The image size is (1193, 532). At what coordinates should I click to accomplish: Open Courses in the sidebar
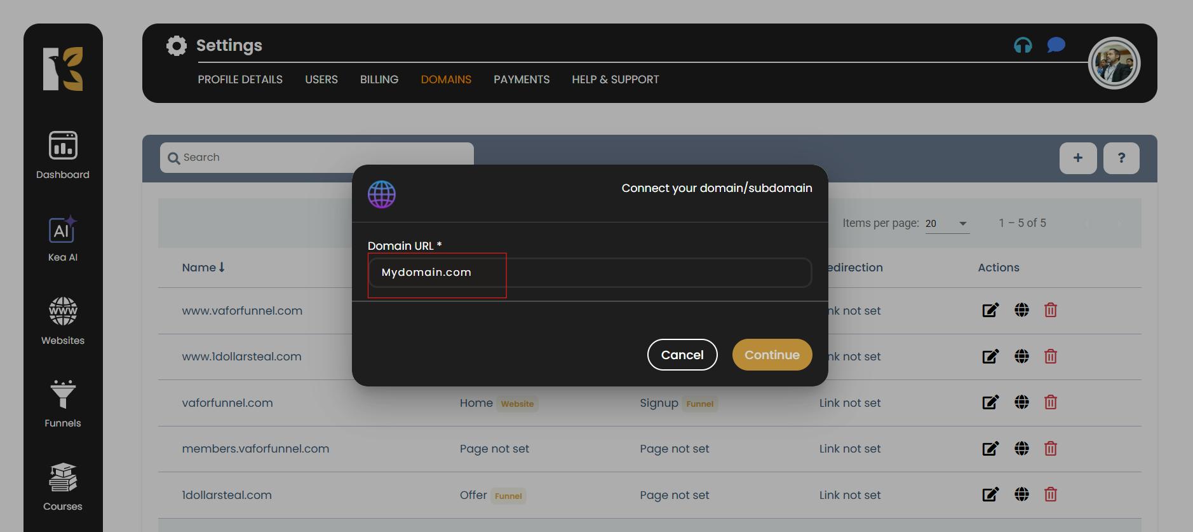[x=63, y=486]
